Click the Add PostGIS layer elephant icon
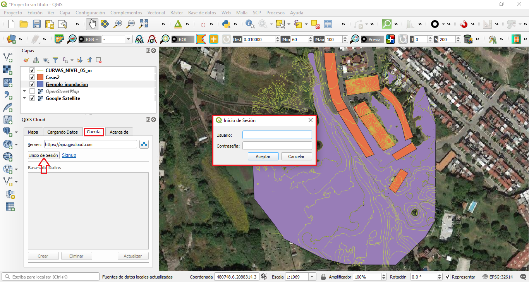The height and width of the screenshot is (282, 529). [8, 132]
